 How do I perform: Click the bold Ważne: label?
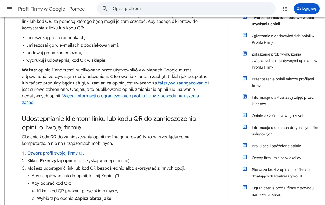(30, 70)
